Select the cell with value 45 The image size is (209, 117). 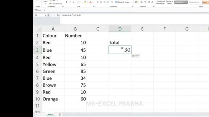[x=75, y=50]
